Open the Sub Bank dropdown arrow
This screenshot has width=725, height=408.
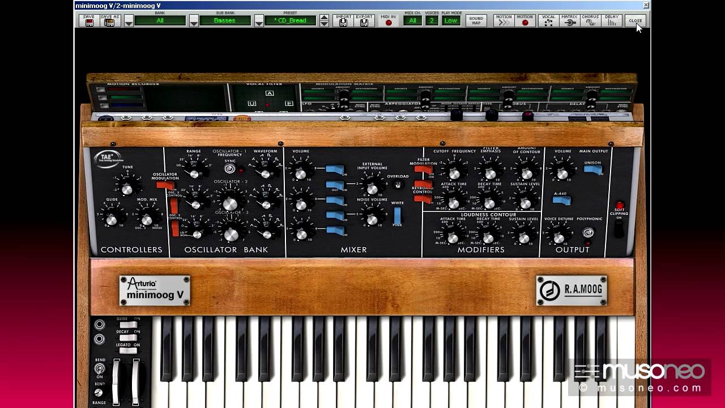coord(194,21)
